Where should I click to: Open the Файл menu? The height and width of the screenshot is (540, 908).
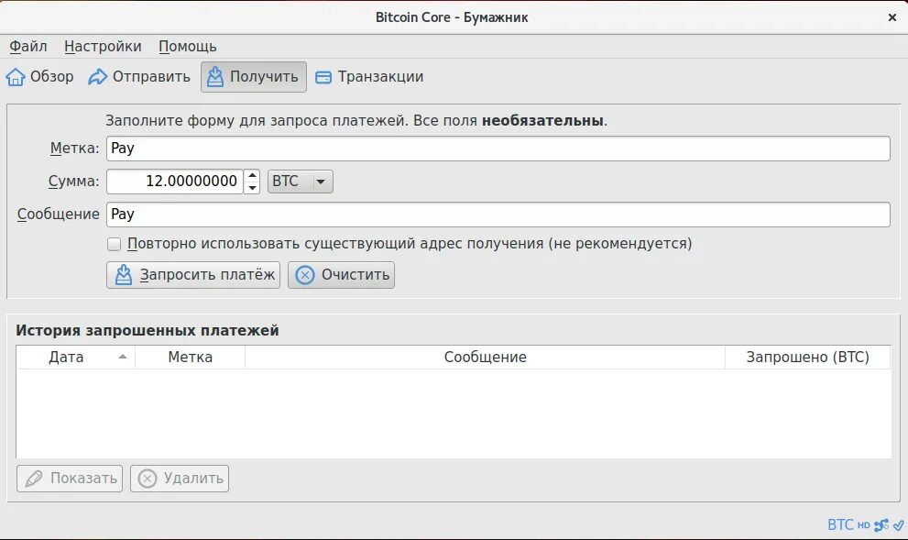click(27, 46)
